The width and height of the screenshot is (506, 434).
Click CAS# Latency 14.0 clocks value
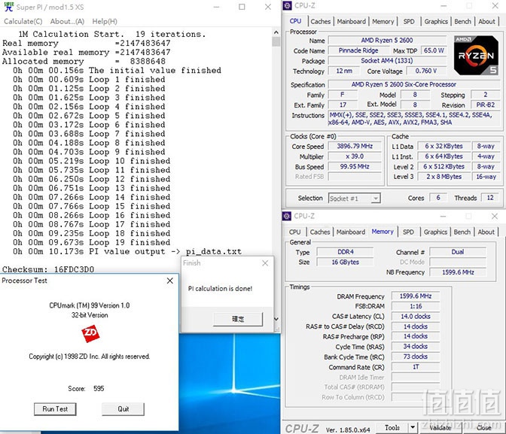point(416,317)
